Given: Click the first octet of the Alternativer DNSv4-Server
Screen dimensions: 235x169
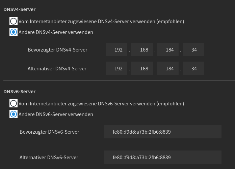Looking at the screenshot, I should pyautogui.click(x=116, y=68).
